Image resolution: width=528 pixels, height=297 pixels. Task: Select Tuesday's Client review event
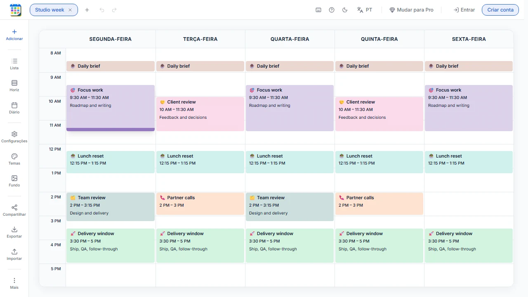pyautogui.click(x=200, y=114)
